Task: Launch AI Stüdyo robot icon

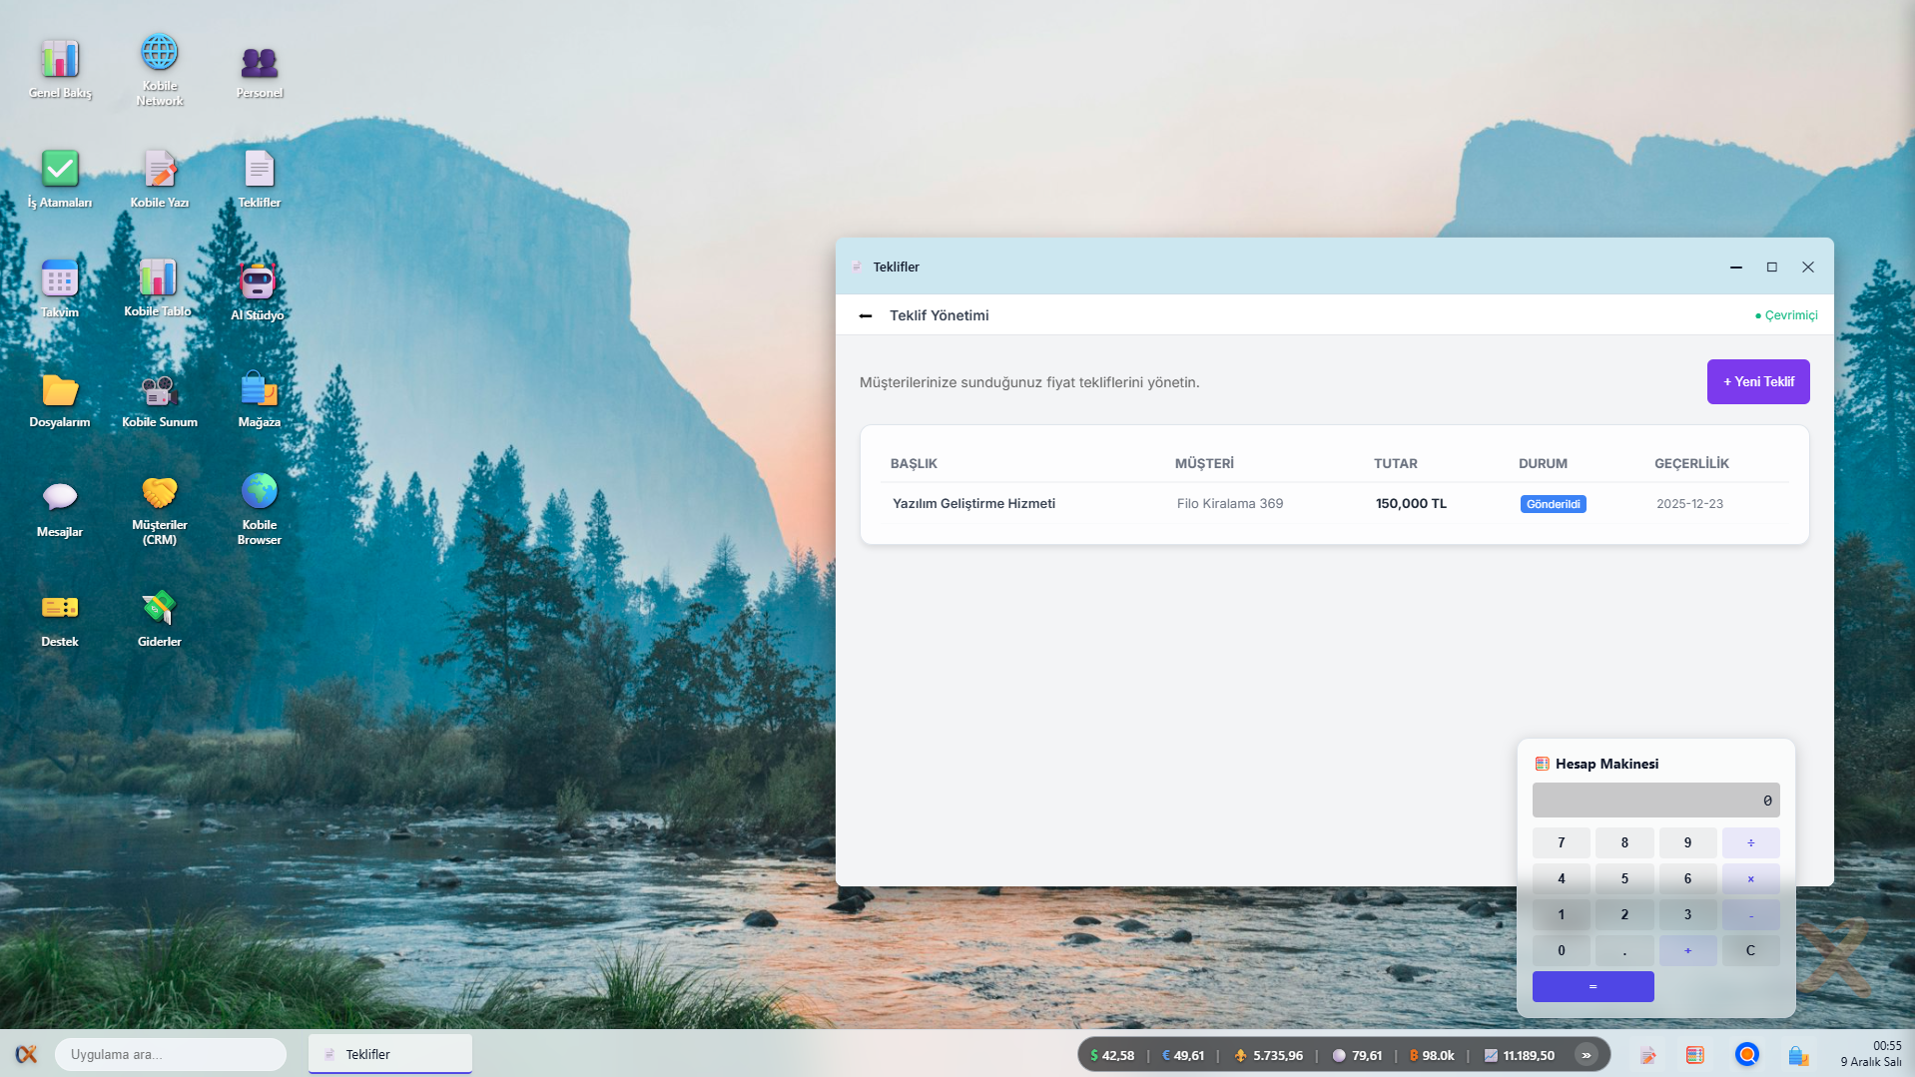Action: click(x=258, y=282)
